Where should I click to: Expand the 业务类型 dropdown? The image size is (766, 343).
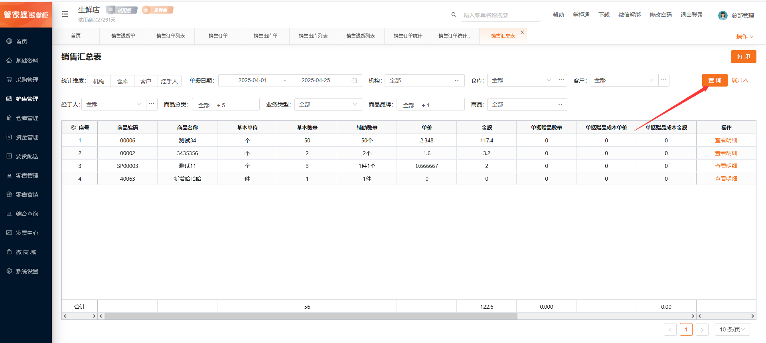[x=328, y=104]
